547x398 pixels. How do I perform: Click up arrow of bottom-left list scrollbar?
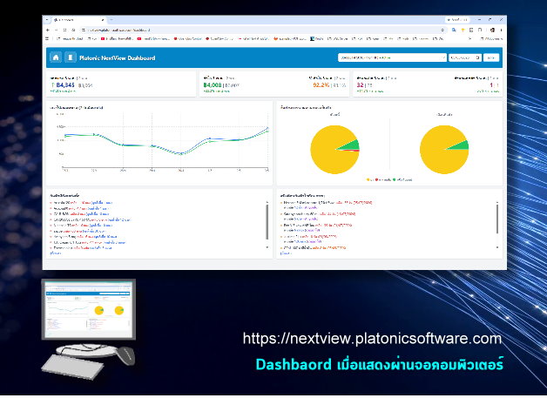267,202
